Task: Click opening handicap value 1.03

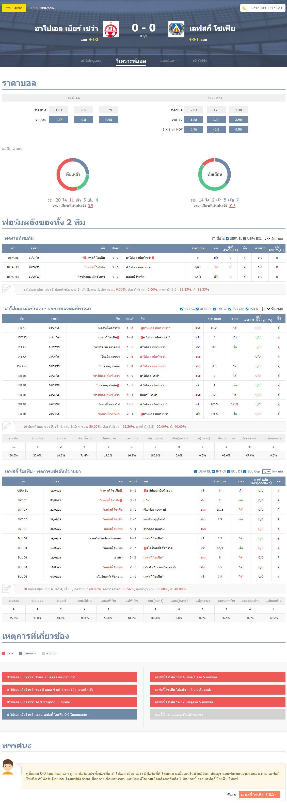Action: click(59, 110)
